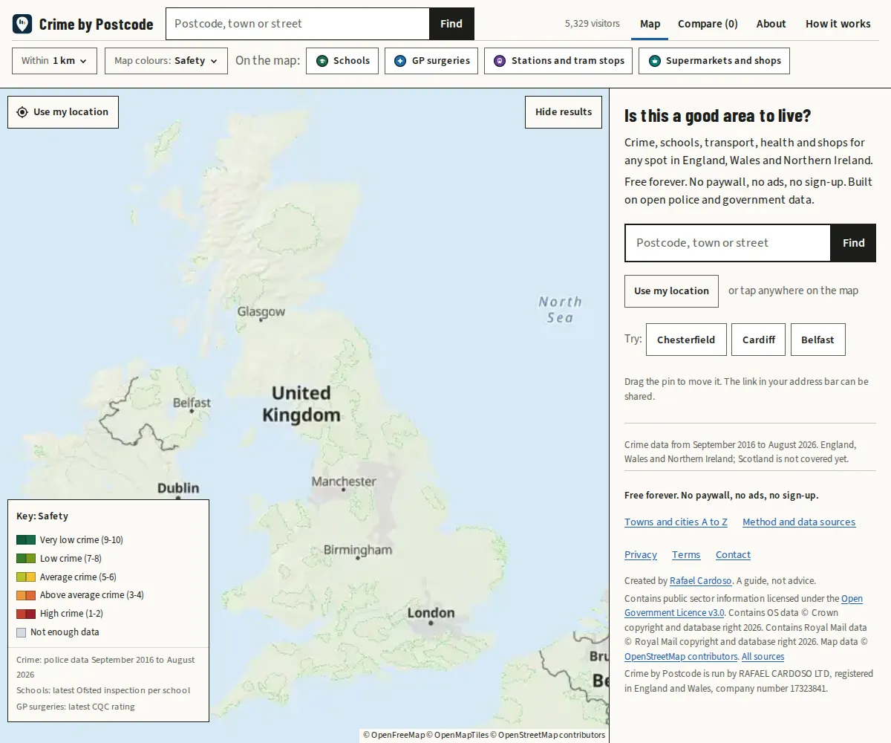Open Towns and cities A to Z link
This screenshot has width=891, height=743.
676,522
